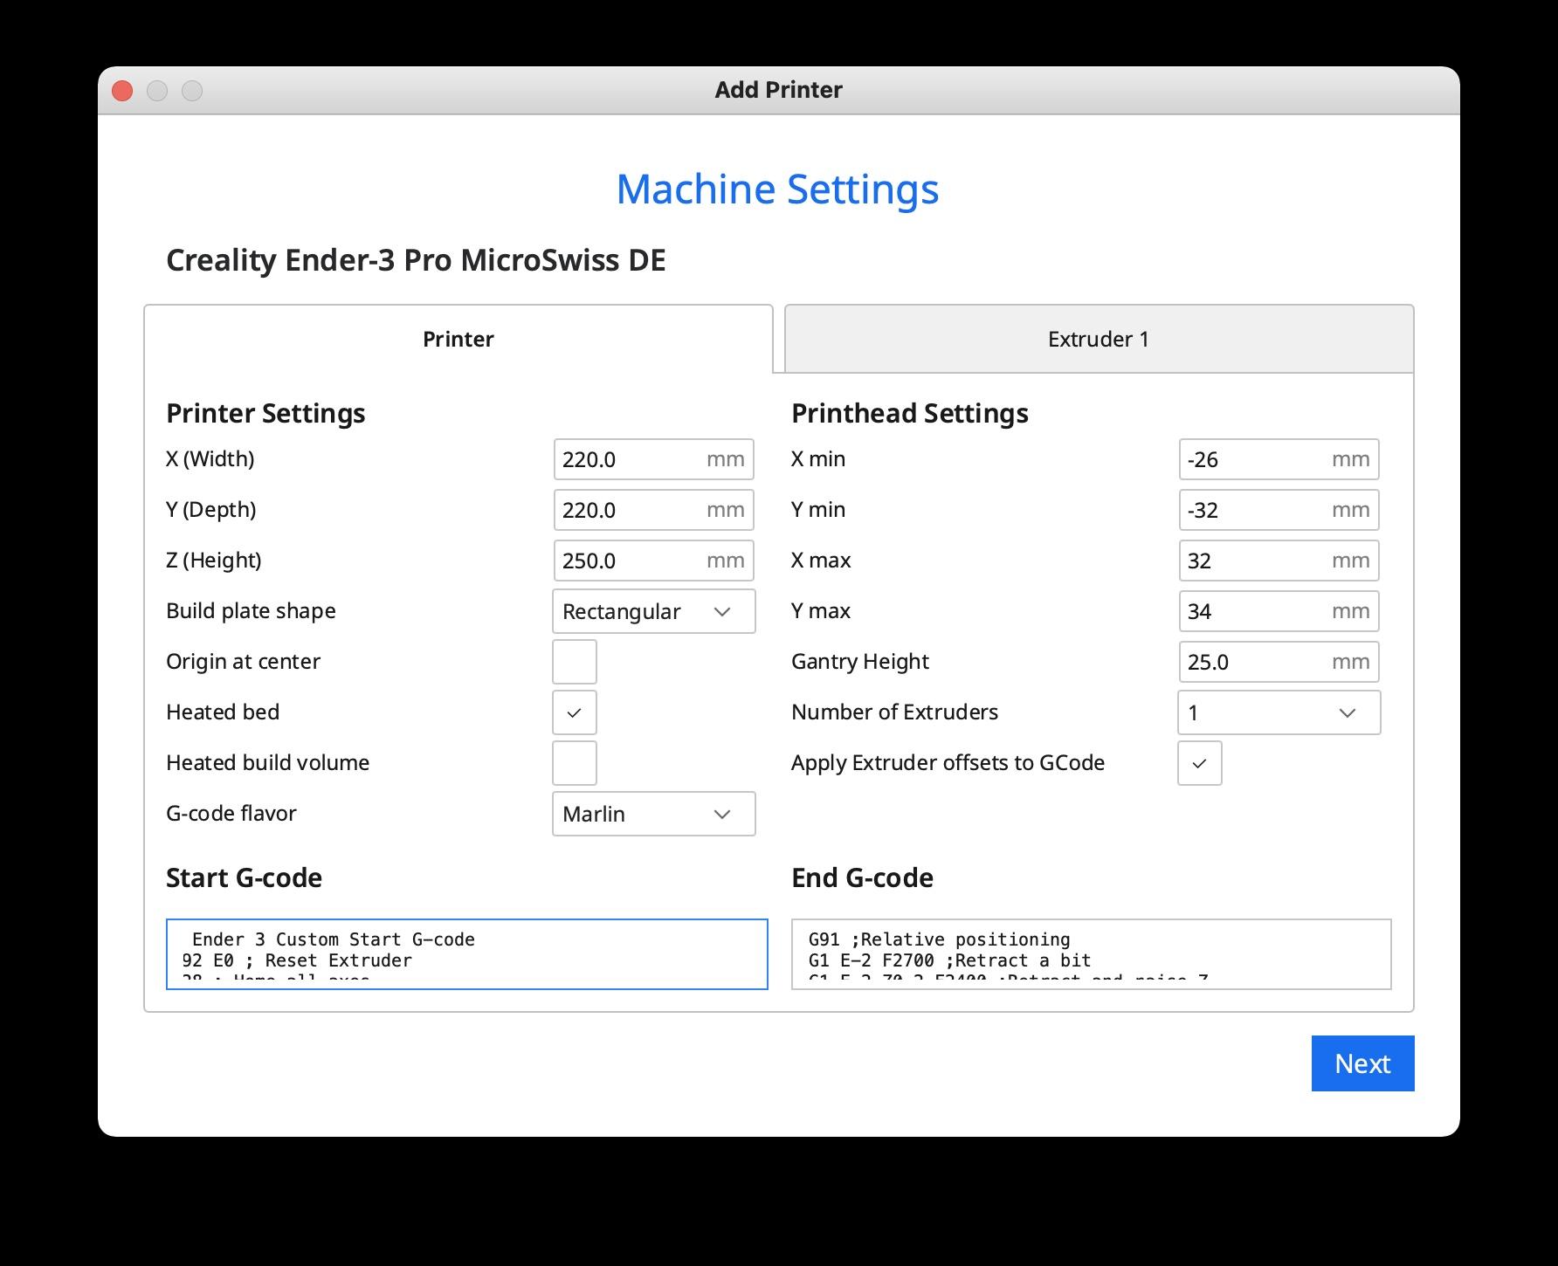Screen dimensions: 1558x1266
Task: Click the Printer Settings heading
Action: pos(265,413)
